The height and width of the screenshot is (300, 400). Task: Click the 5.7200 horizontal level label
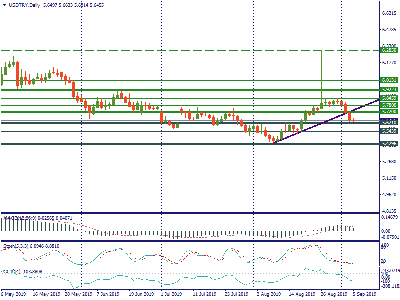(389, 112)
